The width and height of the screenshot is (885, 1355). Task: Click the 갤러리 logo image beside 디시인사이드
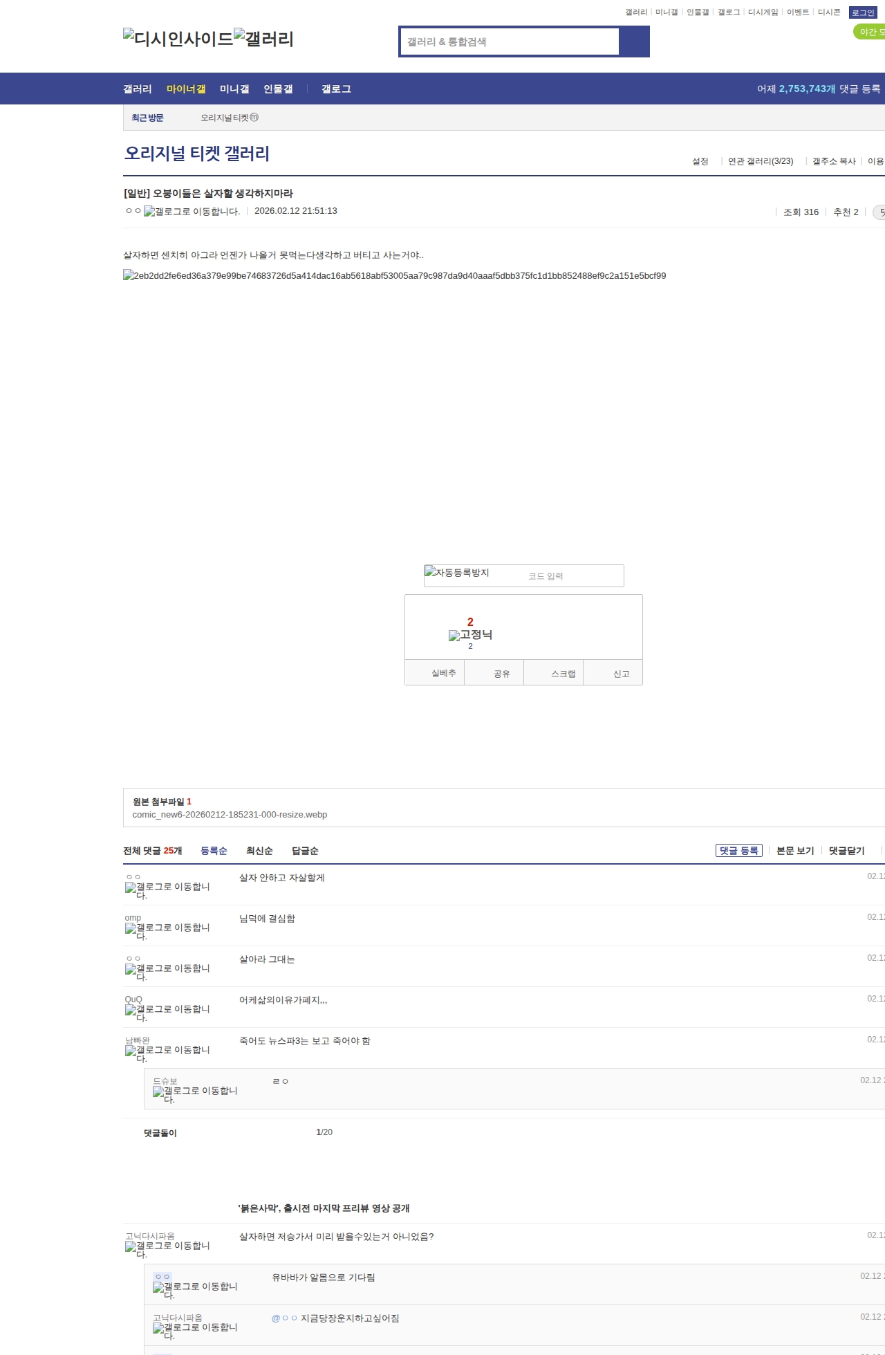point(264,39)
